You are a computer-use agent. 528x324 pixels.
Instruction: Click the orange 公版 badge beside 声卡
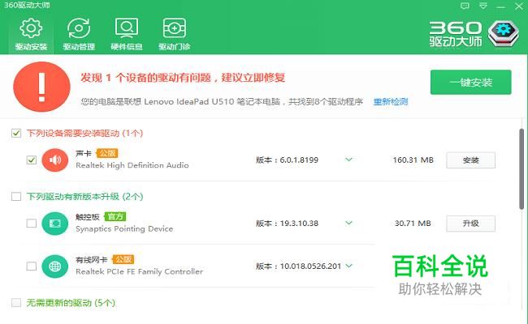[107, 153]
